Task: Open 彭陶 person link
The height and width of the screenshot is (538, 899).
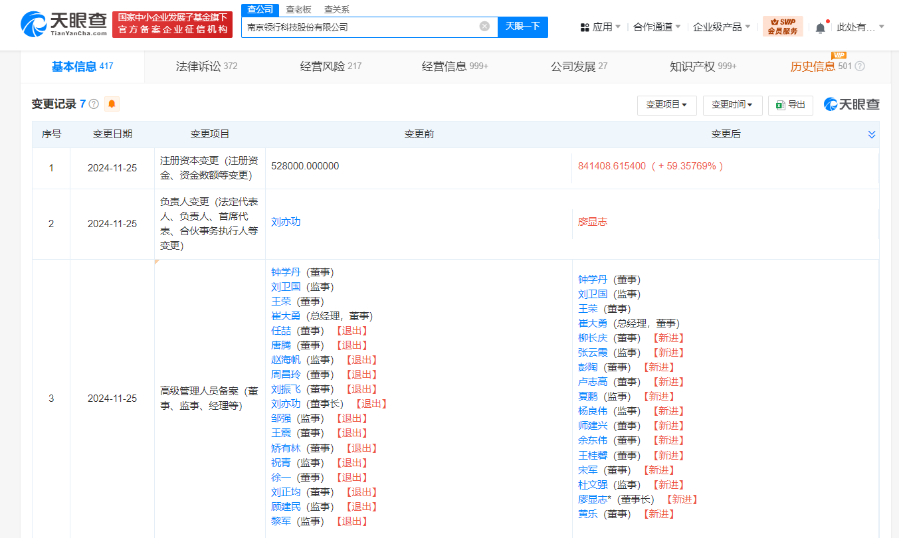Action: 588,367
